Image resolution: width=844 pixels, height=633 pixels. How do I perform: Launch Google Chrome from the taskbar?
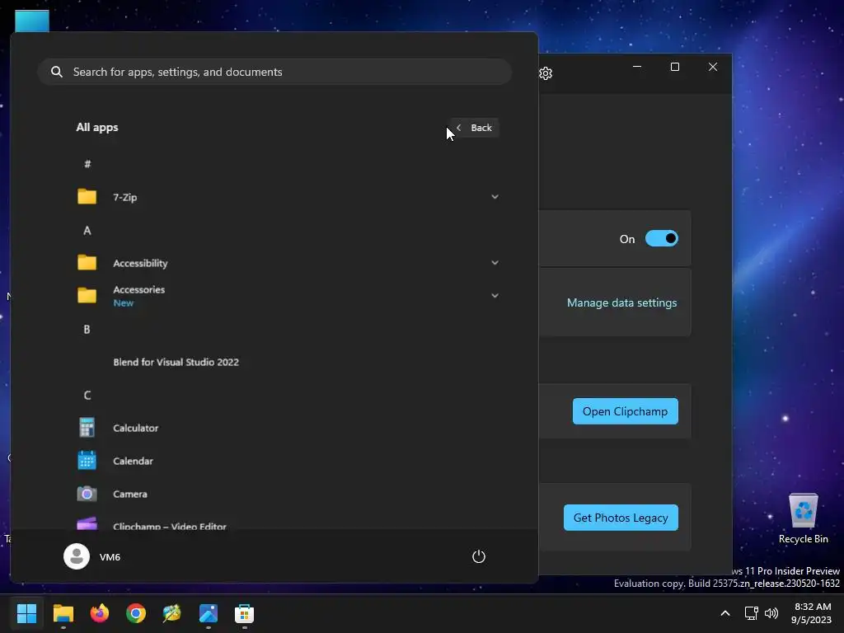(x=136, y=613)
